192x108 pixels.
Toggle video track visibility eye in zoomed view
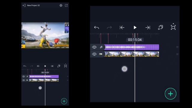click(x=94, y=54)
